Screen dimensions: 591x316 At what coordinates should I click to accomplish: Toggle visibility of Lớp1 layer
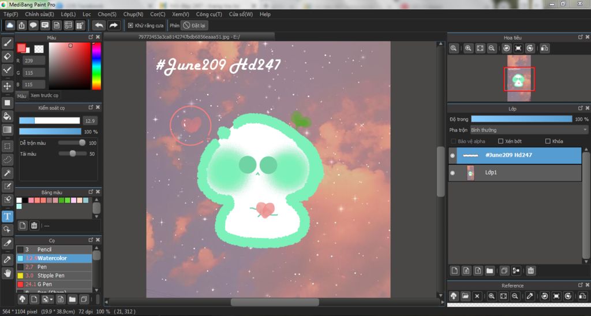(x=452, y=173)
